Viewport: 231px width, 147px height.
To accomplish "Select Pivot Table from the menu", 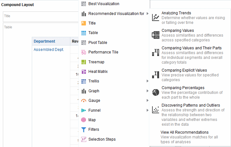I will pyautogui.click(x=98, y=43).
